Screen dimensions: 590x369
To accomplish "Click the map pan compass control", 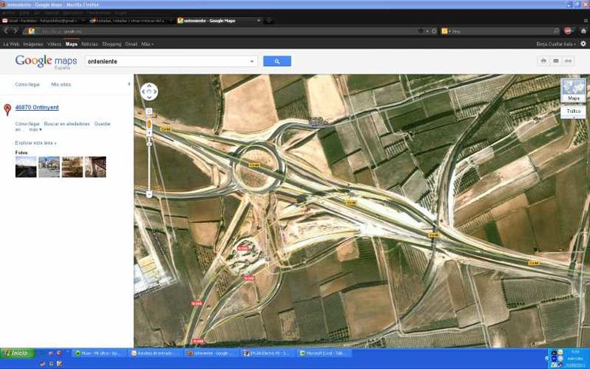I will (x=149, y=92).
